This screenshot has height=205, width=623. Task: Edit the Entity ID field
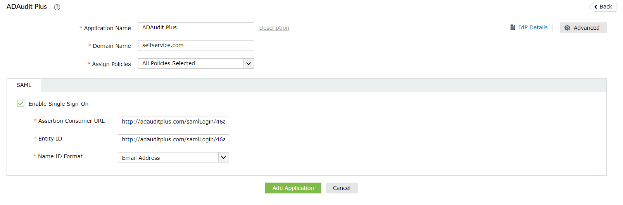173,139
